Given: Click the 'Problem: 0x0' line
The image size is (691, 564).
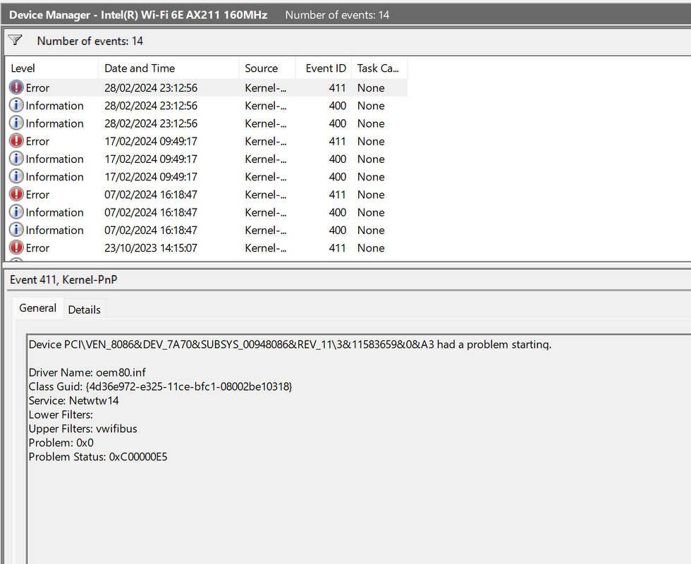Looking at the screenshot, I should (x=61, y=443).
